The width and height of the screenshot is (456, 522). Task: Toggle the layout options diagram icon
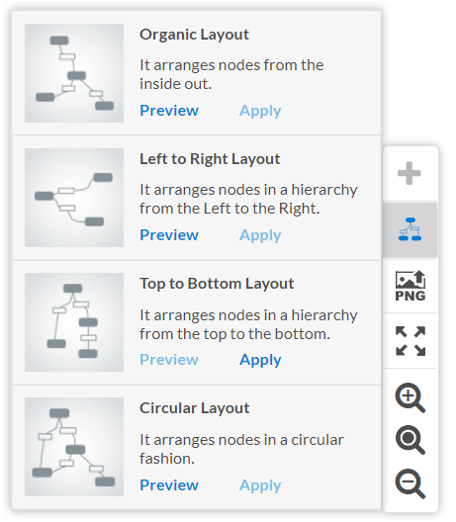point(410,229)
